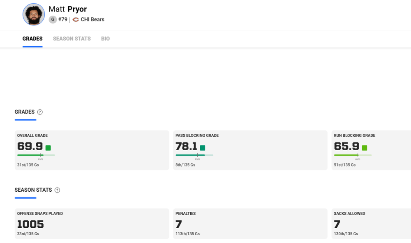Click green square next to 65.9 grade
The image size is (411, 243).
[365, 148]
